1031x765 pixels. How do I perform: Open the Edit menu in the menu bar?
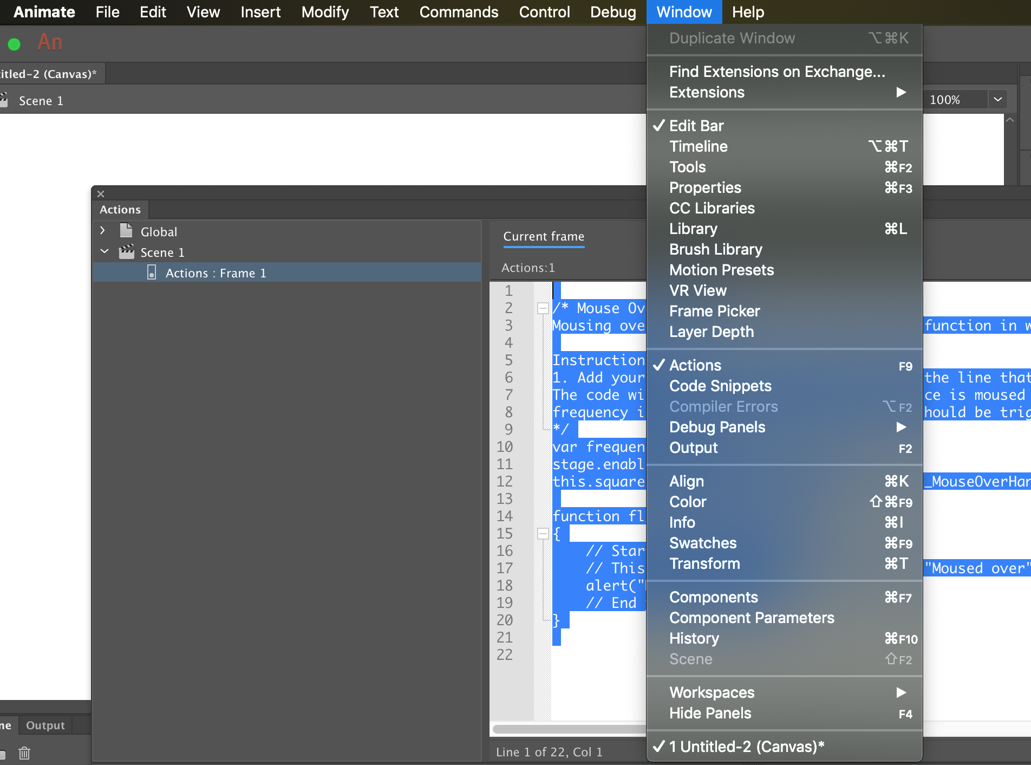coord(153,12)
